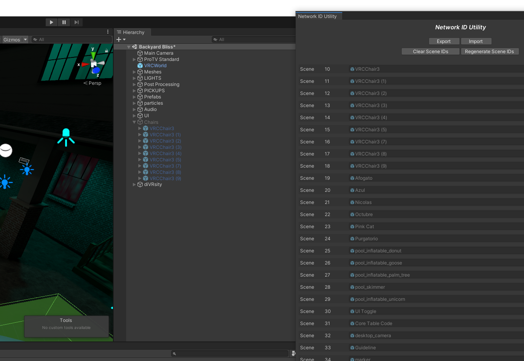
Task: Click the PICKUPS GameObject cube icon
Action: pyautogui.click(x=140, y=91)
